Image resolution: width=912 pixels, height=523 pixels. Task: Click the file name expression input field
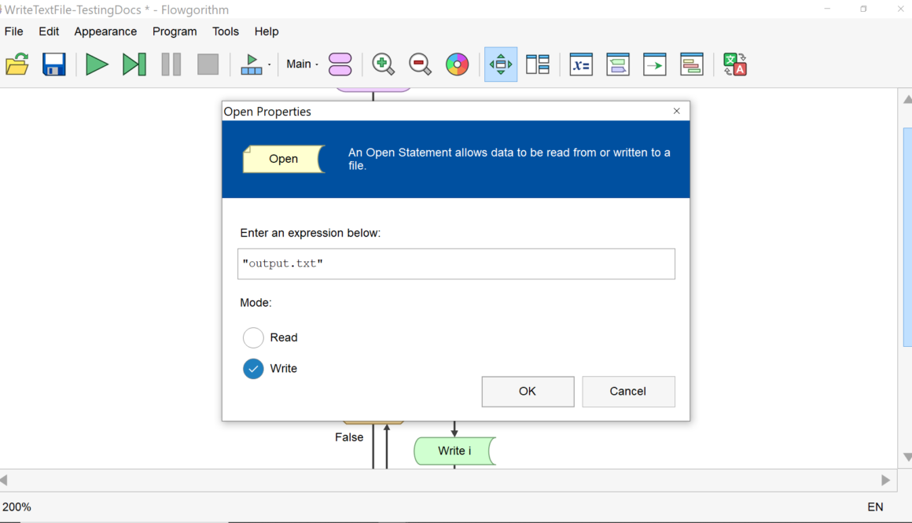point(456,263)
